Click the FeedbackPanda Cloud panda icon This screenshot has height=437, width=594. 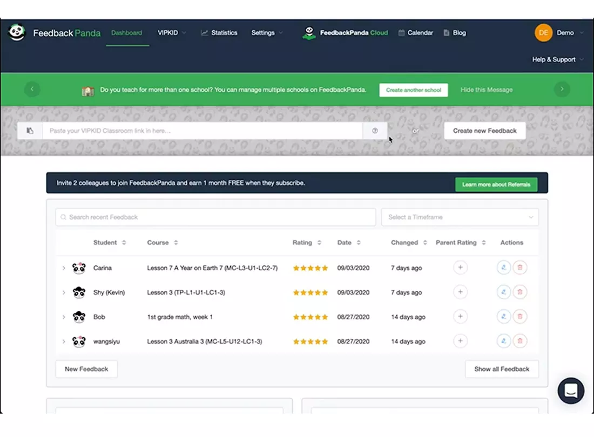click(309, 33)
